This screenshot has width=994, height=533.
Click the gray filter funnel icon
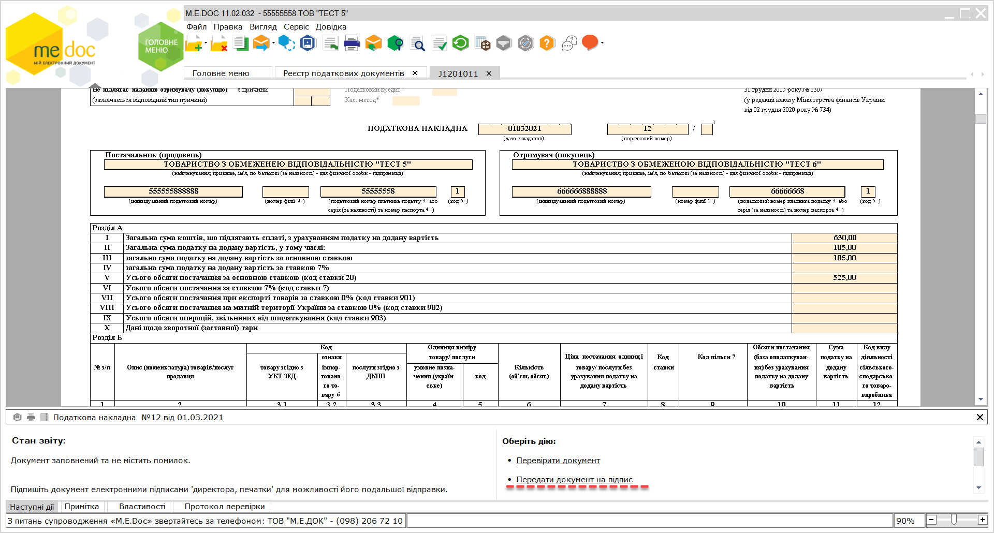(x=504, y=43)
